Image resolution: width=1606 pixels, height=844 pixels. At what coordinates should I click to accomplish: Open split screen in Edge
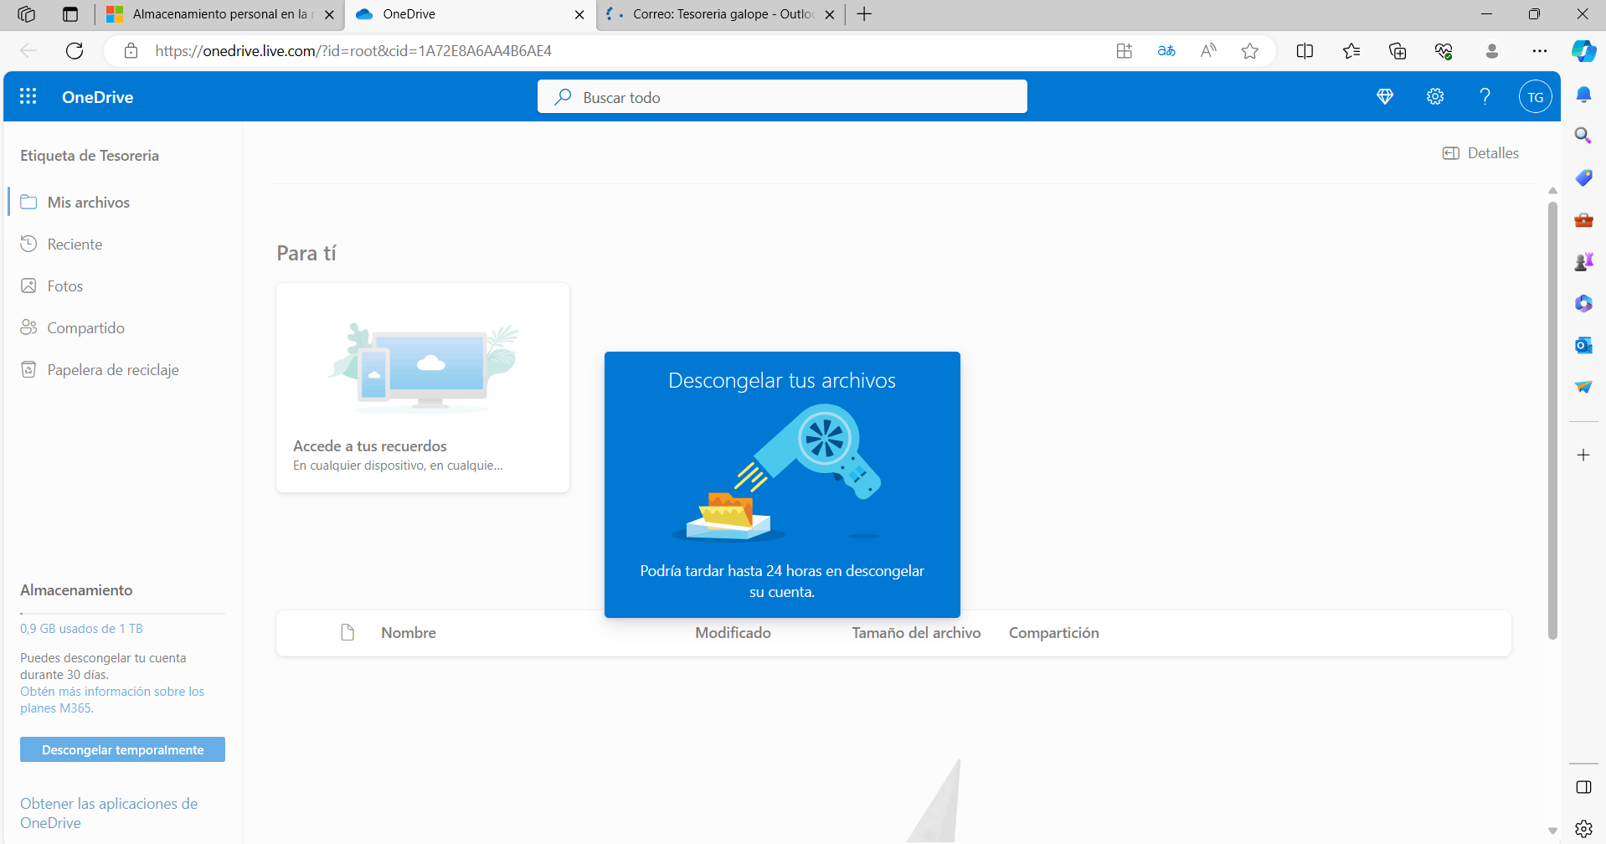coord(1305,51)
